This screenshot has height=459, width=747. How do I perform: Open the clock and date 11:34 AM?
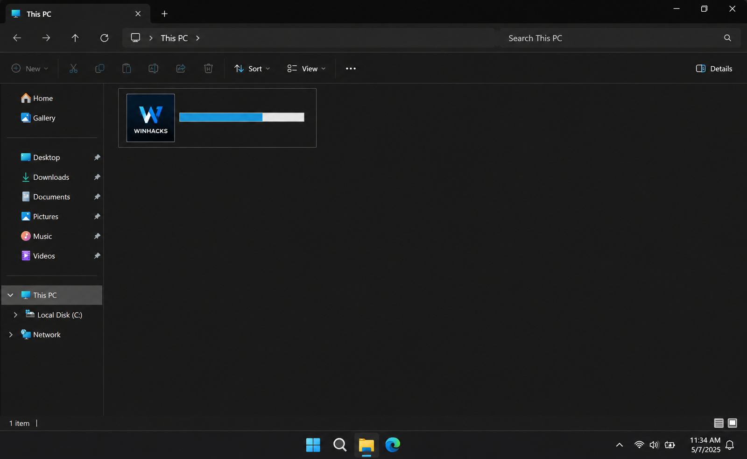coord(705,445)
